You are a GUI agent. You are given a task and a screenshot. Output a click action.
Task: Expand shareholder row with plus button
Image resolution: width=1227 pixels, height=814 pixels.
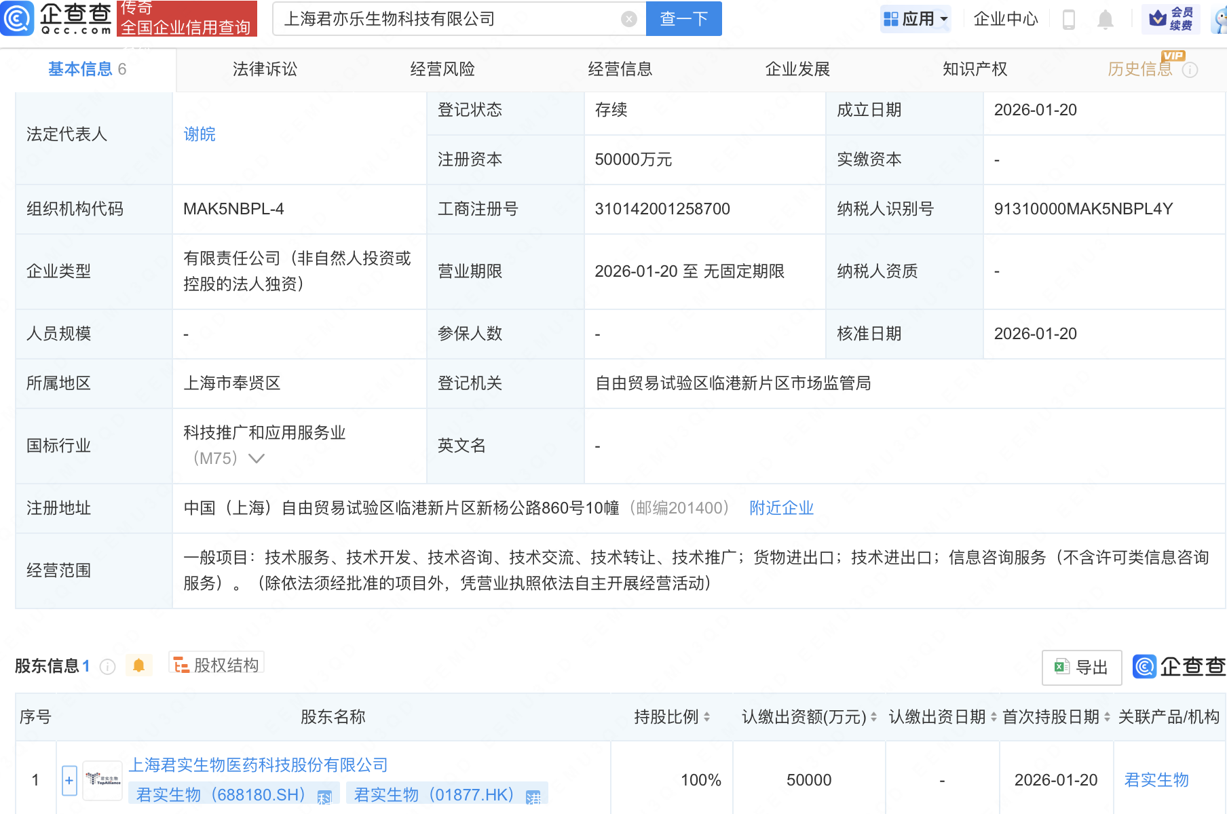[69, 780]
